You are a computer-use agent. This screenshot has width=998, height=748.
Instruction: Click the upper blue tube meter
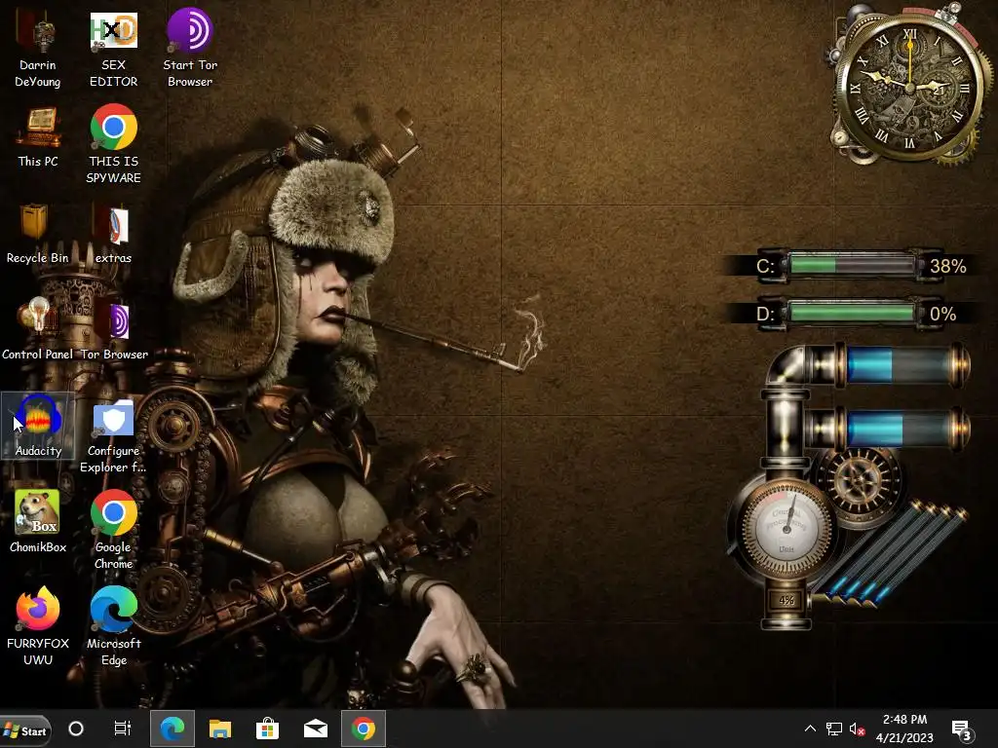[x=902, y=365]
